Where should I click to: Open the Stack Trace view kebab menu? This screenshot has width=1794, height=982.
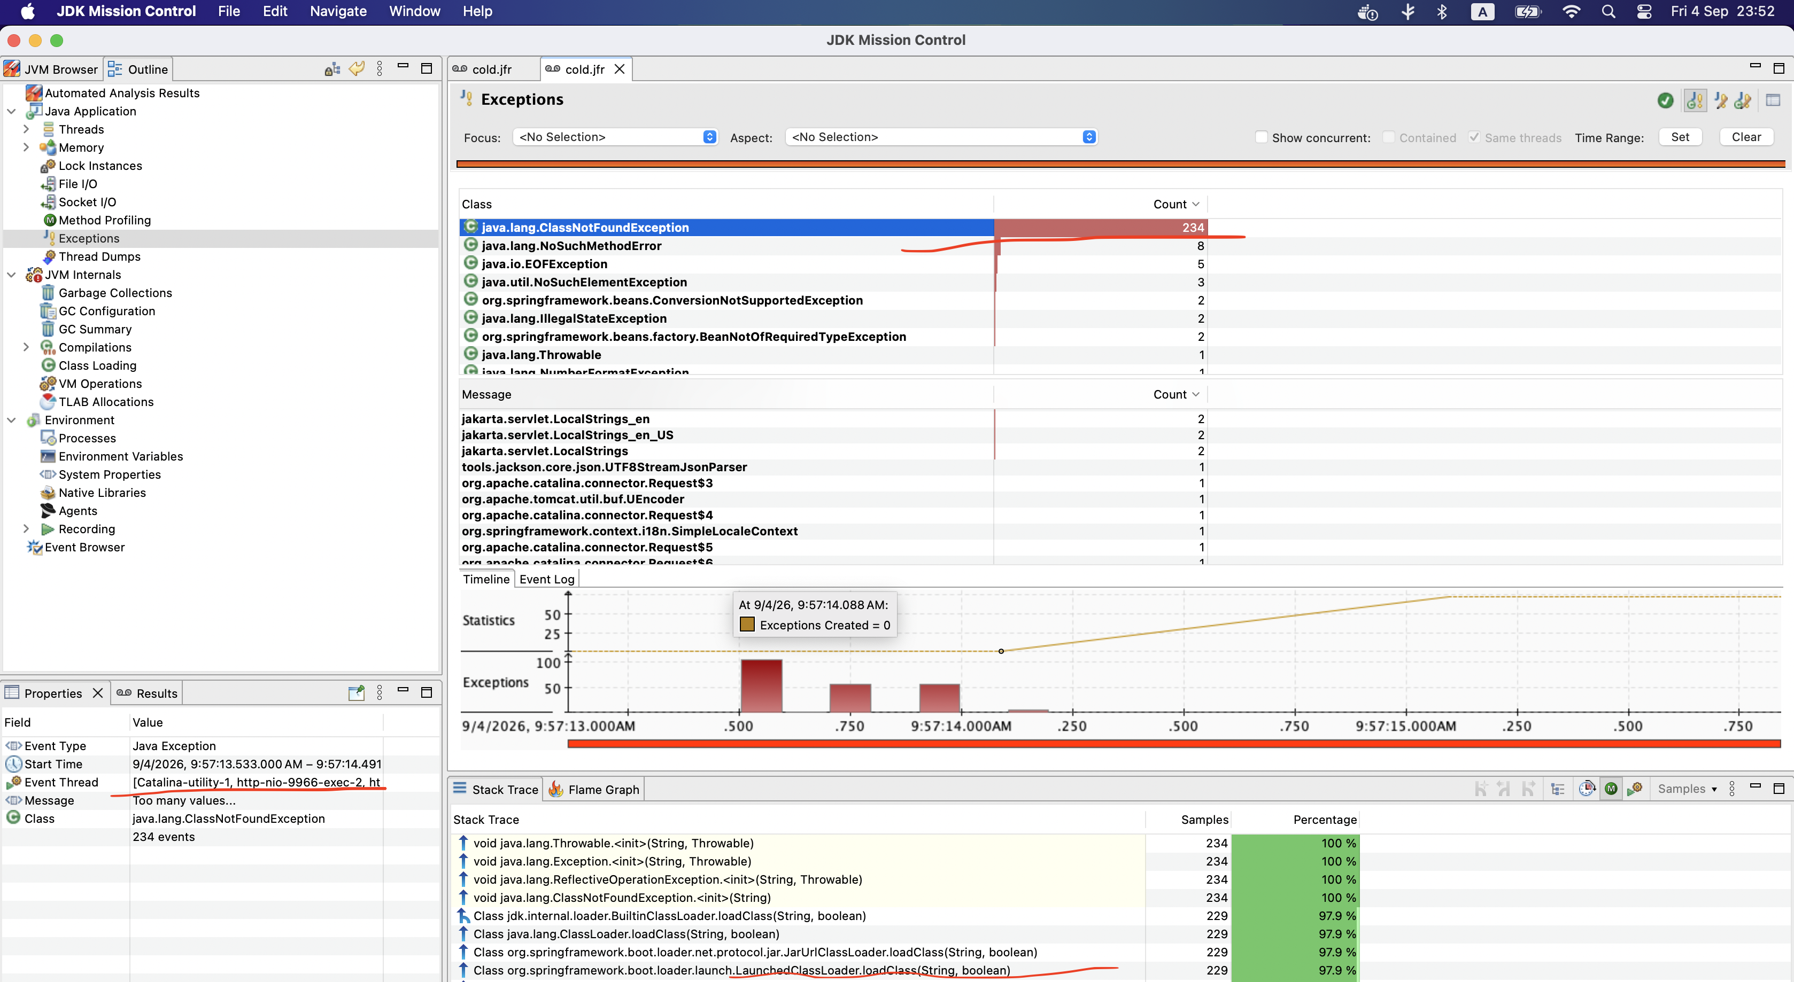(x=1733, y=789)
